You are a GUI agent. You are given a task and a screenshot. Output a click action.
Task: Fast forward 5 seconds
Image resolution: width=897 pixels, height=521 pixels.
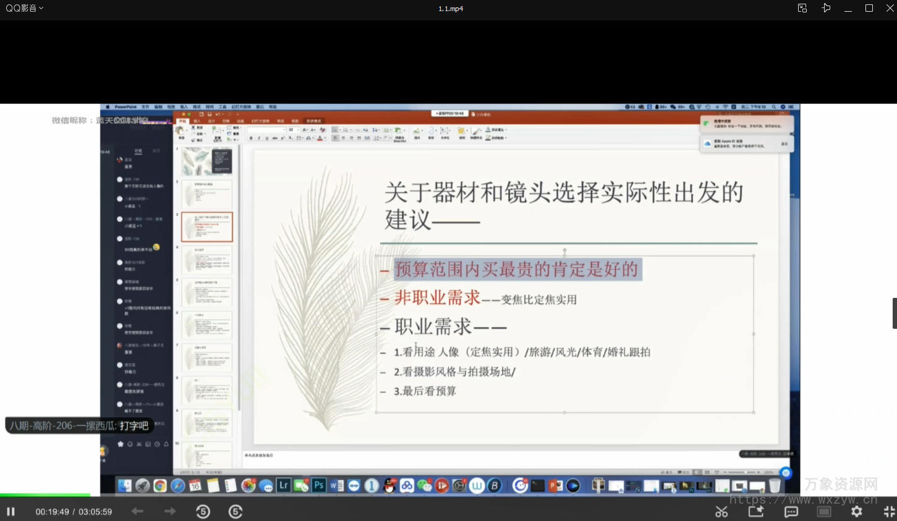(236, 512)
